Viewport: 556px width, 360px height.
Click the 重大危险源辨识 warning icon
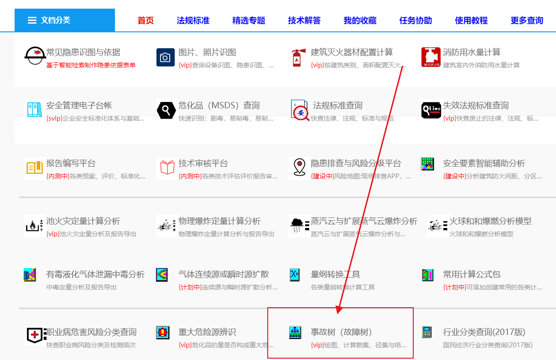point(163,332)
